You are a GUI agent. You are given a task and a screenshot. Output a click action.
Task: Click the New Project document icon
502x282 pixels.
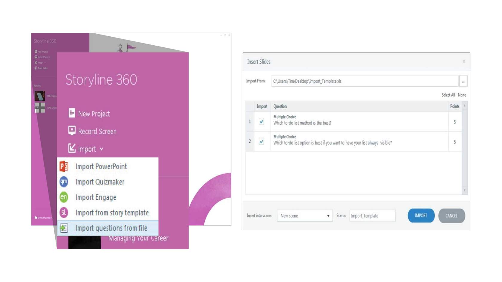72,113
